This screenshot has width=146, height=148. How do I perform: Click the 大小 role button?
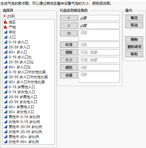pos(69,60)
